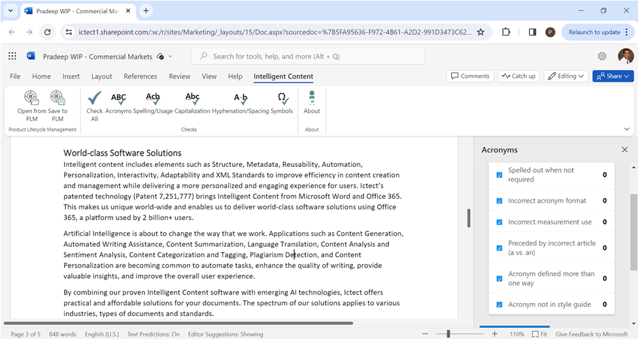
Task: Open the About info icon
Action: [x=312, y=98]
